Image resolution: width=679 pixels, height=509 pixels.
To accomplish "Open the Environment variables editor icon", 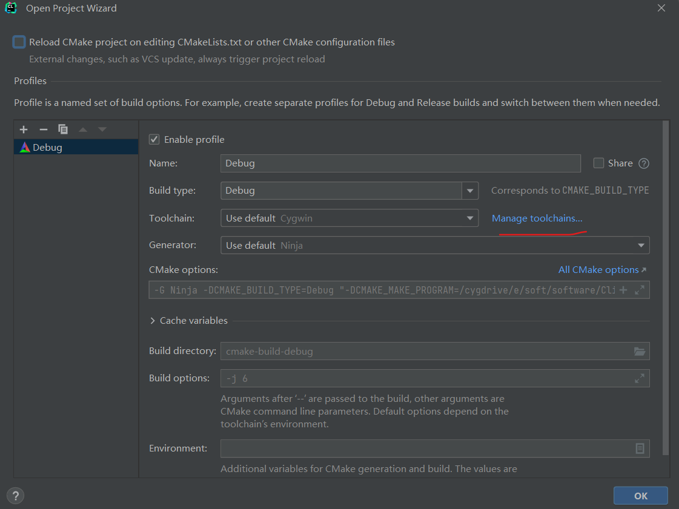I will click(640, 448).
